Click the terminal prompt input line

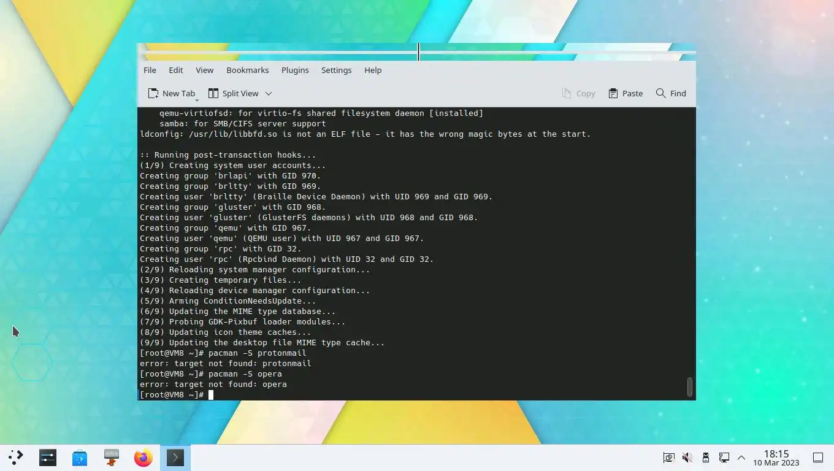[x=416, y=395]
